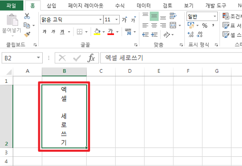Click the Cut scissors icon
Screen dimensions: 242x166
point(27,16)
